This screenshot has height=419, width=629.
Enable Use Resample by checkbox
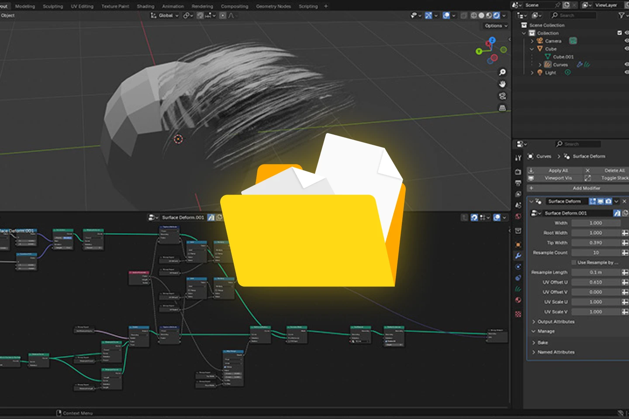[x=574, y=262]
